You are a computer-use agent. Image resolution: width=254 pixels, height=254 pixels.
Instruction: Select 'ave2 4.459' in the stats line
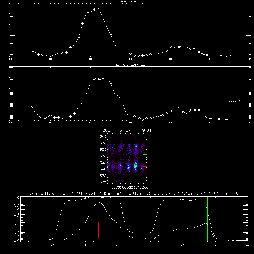tap(181, 193)
